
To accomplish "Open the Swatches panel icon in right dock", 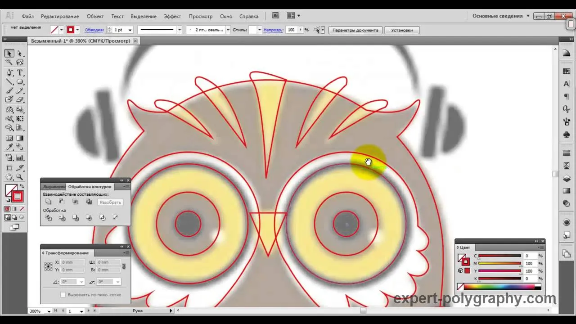I will point(567,71).
